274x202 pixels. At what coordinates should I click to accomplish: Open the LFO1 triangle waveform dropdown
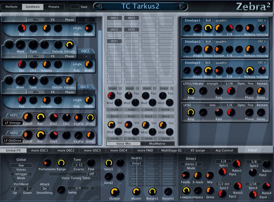pyautogui.click(x=213, y=84)
